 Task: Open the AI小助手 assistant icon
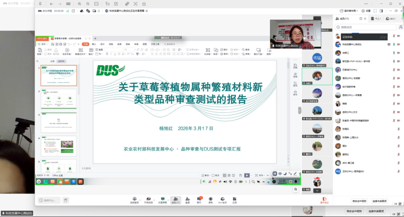coord(223,200)
